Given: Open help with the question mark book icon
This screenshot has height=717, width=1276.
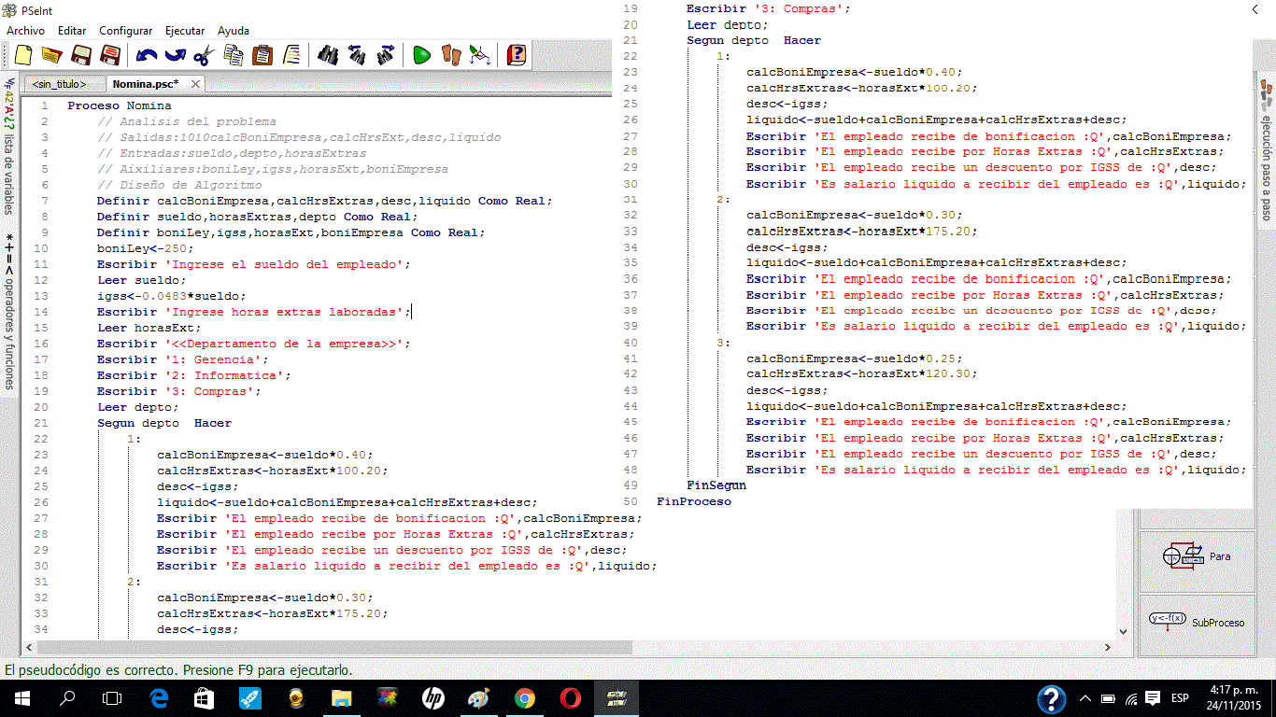Looking at the screenshot, I should pyautogui.click(x=517, y=55).
